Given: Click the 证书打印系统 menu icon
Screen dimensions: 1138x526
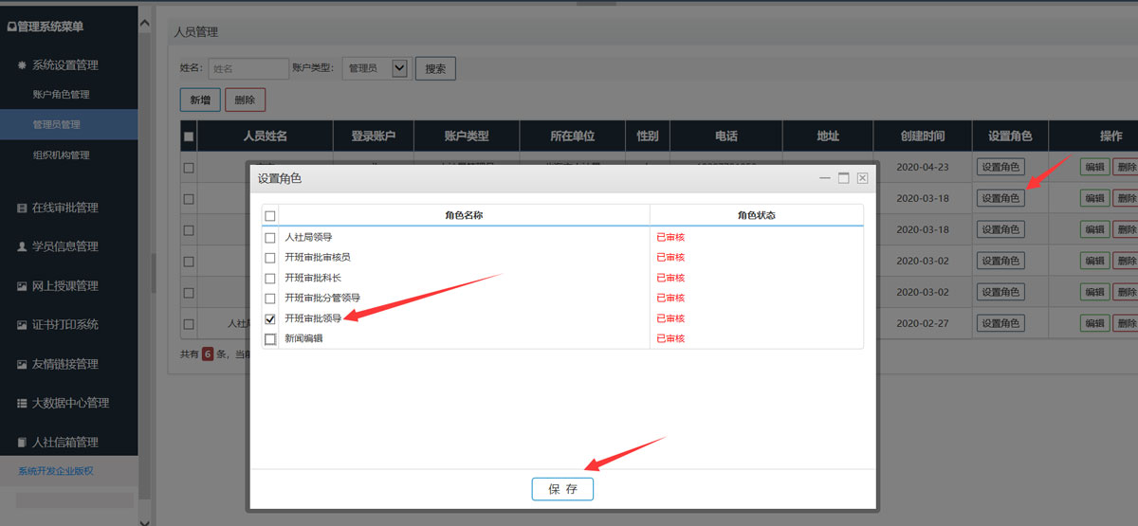Looking at the screenshot, I should [x=22, y=325].
